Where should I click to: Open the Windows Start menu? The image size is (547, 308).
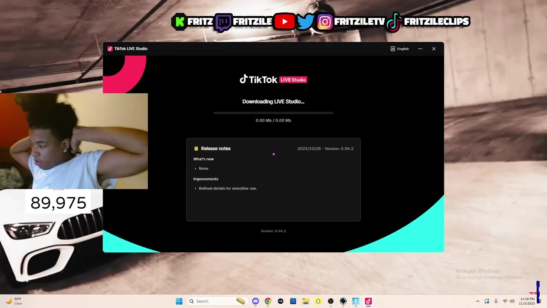click(x=179, y=301)
